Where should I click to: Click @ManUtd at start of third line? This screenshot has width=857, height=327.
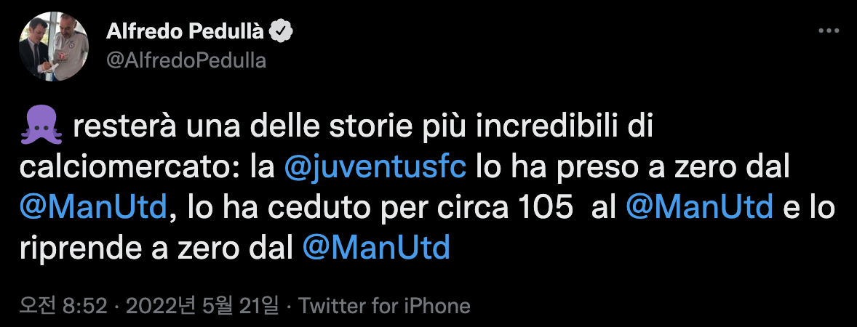93,209
